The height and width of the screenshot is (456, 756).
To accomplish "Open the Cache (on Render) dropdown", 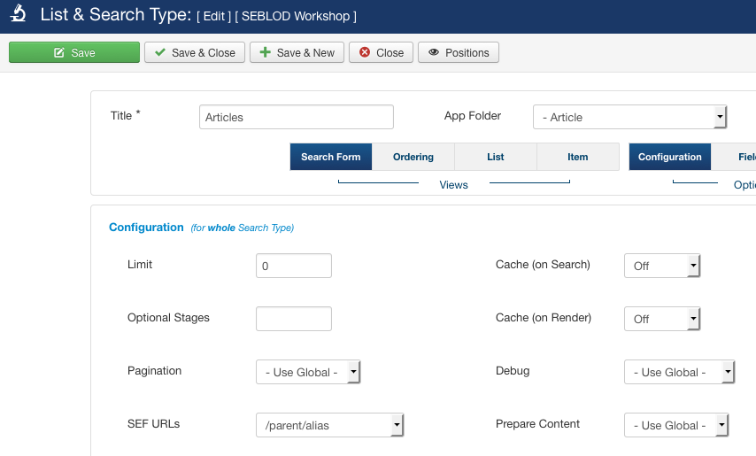I will click(662, 319).
